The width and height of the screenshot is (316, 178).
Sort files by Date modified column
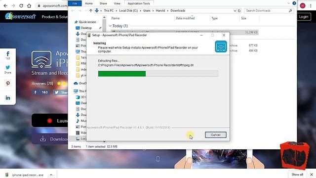coord(185,18)
